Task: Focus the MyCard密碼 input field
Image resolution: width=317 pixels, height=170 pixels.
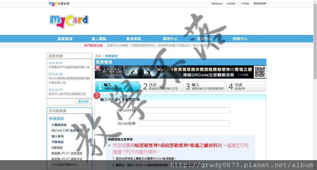Action: click(185, 123)
